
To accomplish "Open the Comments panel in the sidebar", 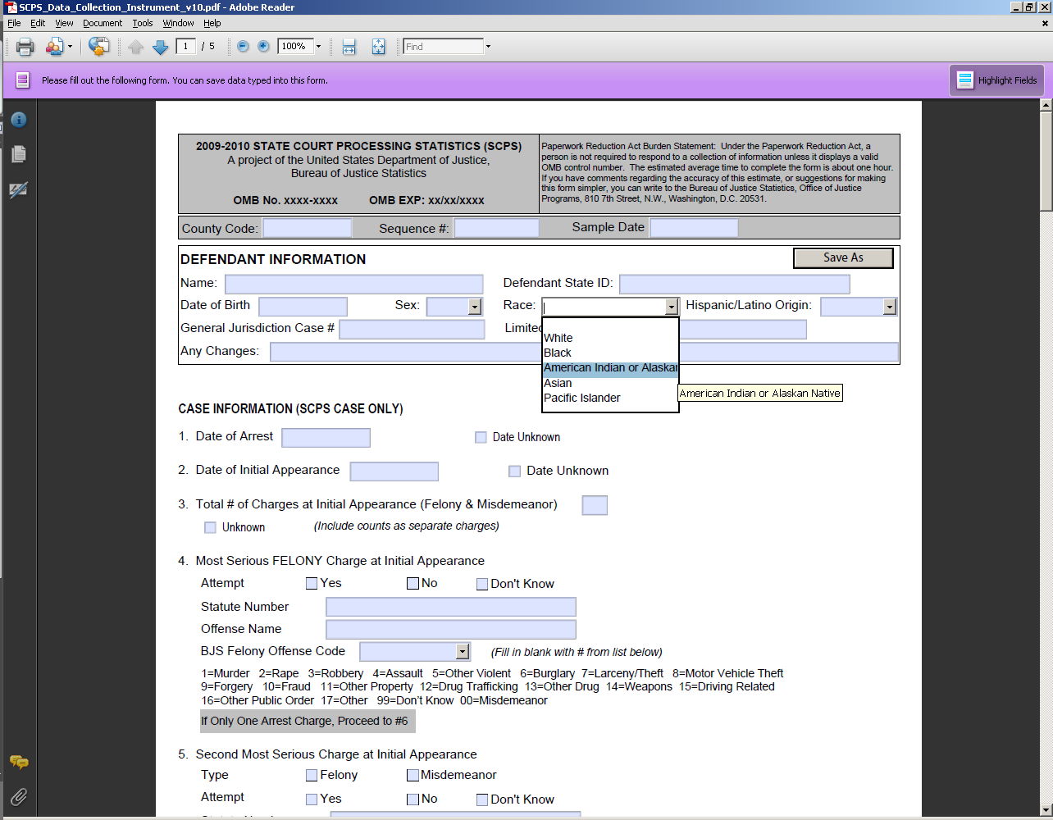I will 19,763.
